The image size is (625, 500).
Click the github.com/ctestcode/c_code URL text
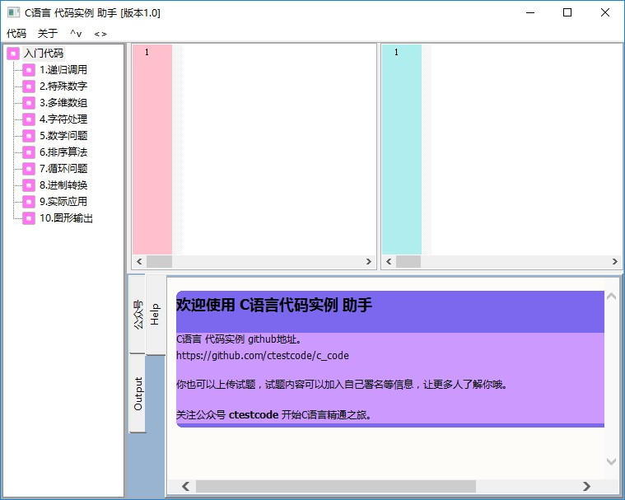(x=263, y=356)
